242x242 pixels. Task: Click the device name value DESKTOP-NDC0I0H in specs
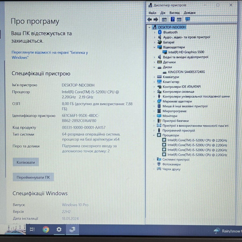[x=78, y=85]
